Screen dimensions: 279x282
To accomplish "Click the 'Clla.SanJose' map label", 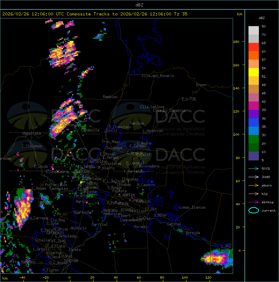I will coord(152,107).
